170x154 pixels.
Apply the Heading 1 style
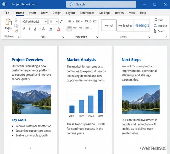click(x=141, y=26)
